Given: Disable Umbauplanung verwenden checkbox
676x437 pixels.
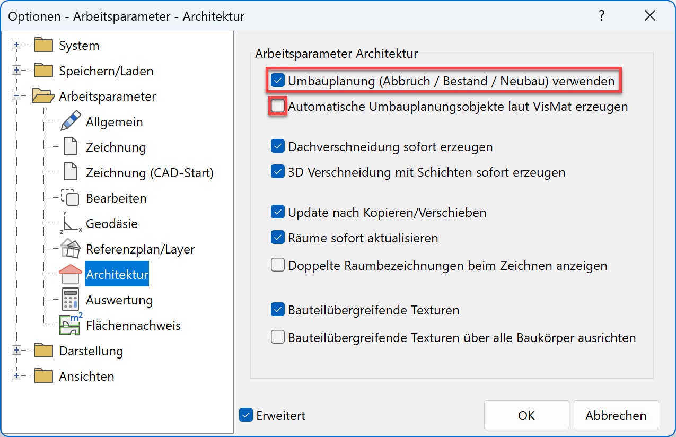Looking at the screenshot, I should click(x=278, y=81).
